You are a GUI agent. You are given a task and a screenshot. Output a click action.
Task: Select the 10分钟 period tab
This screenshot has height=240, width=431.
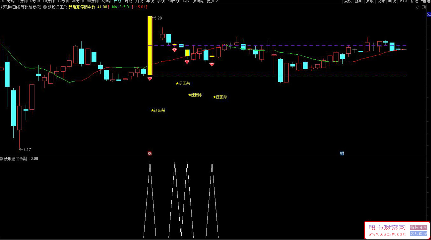[x=49, y=1]
